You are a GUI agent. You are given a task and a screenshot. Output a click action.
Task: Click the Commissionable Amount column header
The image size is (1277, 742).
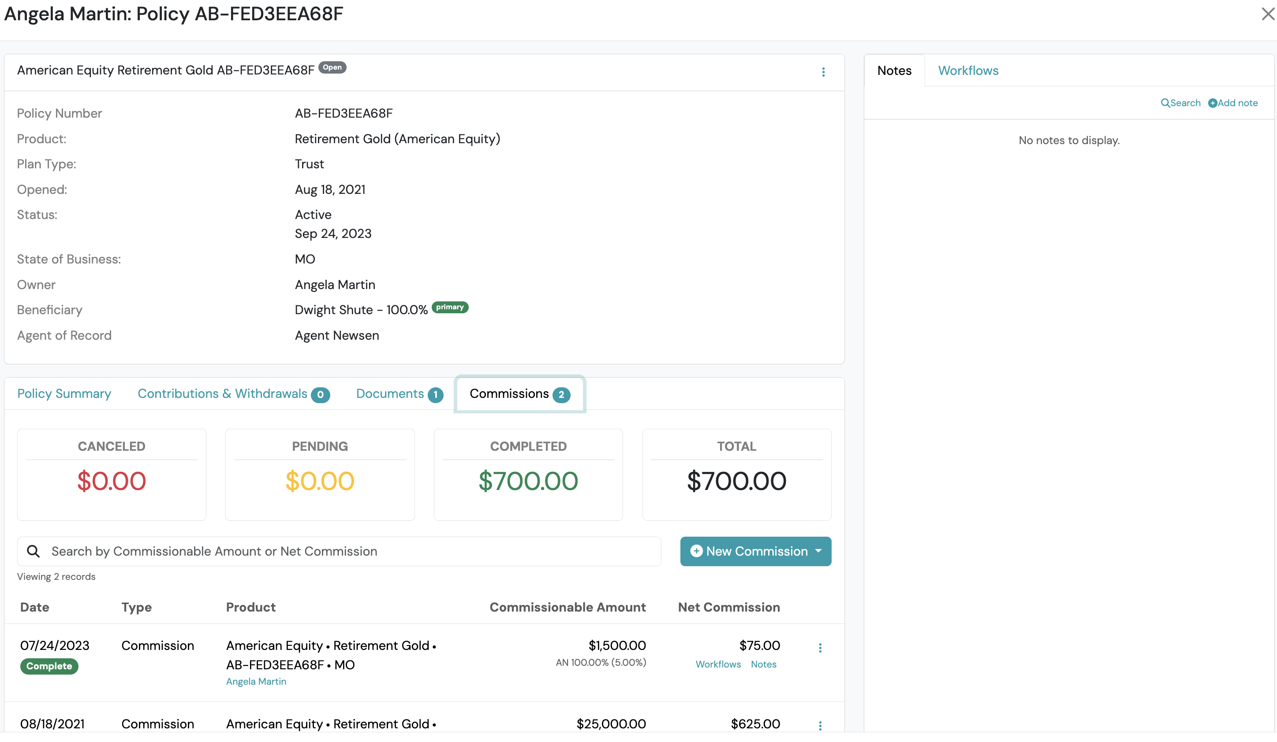pyautogui.click(x=567, y=607)
